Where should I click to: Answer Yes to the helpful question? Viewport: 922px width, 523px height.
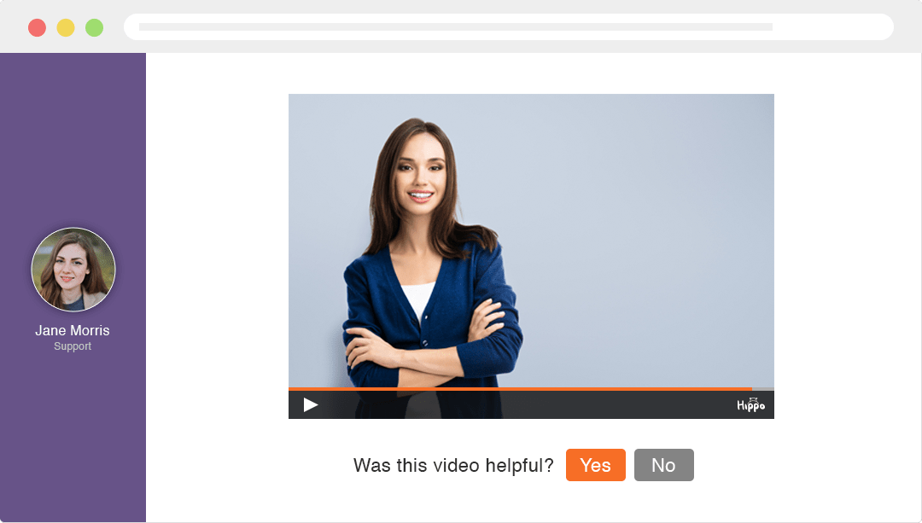coord(595,465)
